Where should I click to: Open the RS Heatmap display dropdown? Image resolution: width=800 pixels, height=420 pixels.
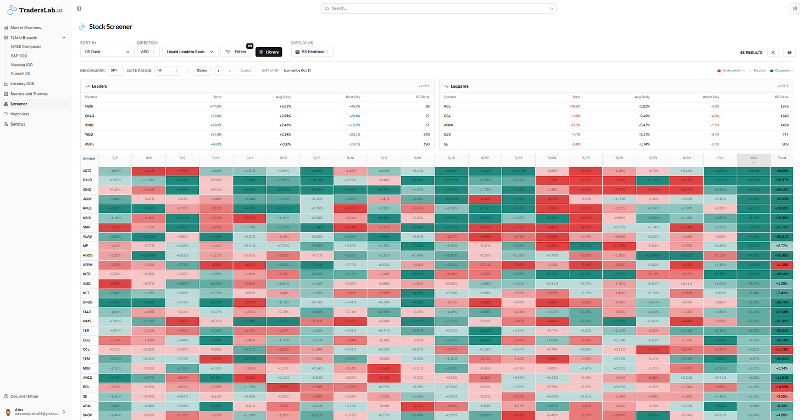[312, 52]
